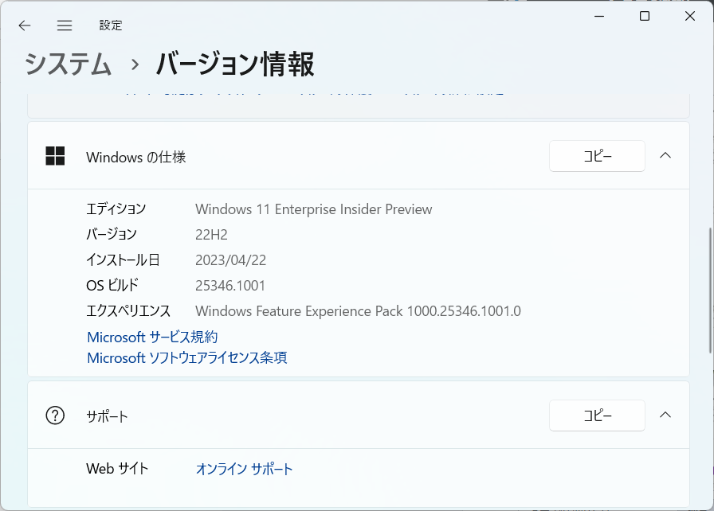Navigate to システム breadcrumb

pyautogui.click(x=68, y=64)
